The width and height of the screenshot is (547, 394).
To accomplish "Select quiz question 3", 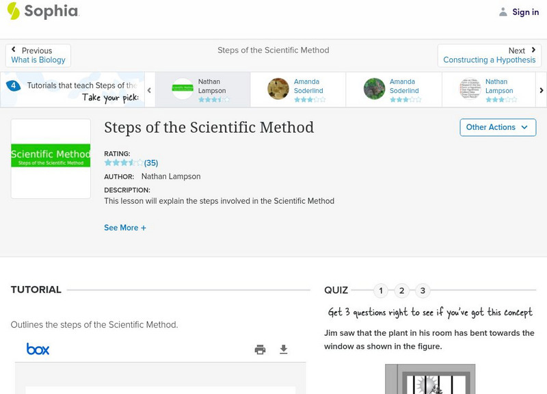I will click(x=423, y=291).
